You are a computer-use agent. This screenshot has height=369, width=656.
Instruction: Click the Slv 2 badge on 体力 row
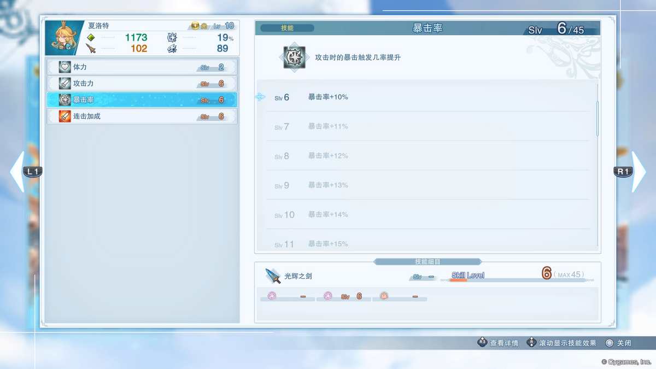click(213, 68)
